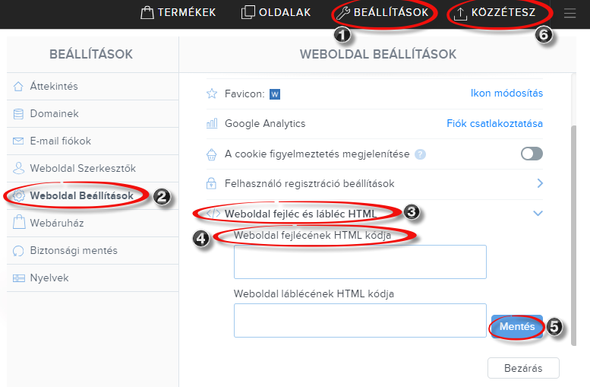Screen dimensions: 590x387
Task: Click the chart icon next to Google Analytics
Action: coord(212,123)
